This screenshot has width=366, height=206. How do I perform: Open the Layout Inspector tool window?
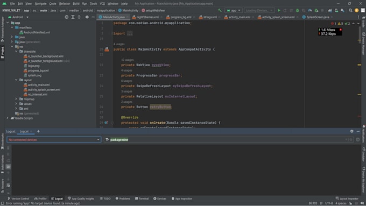click(x=347, y=198)
